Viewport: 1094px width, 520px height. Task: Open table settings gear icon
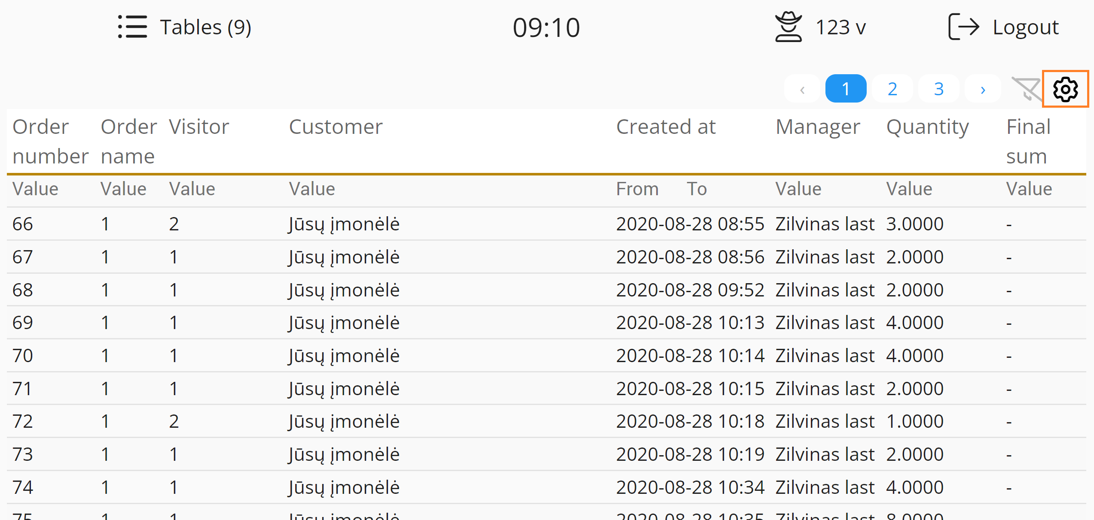[1065, 89]
